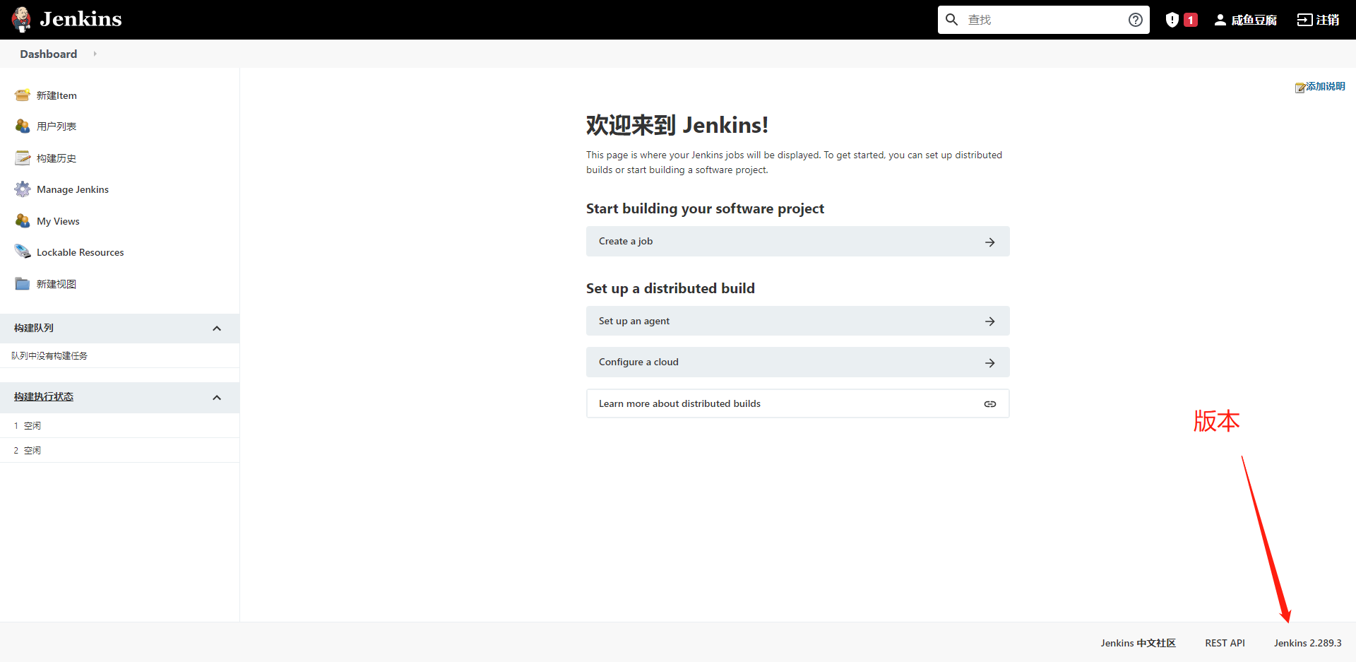This screenshot has width=1356, height=662.
Task: Click the Set up a distributed build heading
Action: (x=670, y=288)
